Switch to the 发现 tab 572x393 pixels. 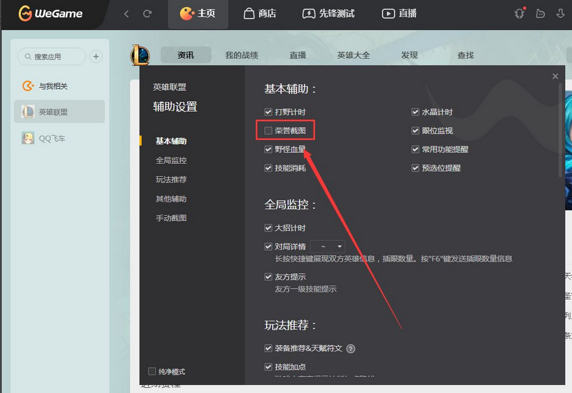[410, 55]
